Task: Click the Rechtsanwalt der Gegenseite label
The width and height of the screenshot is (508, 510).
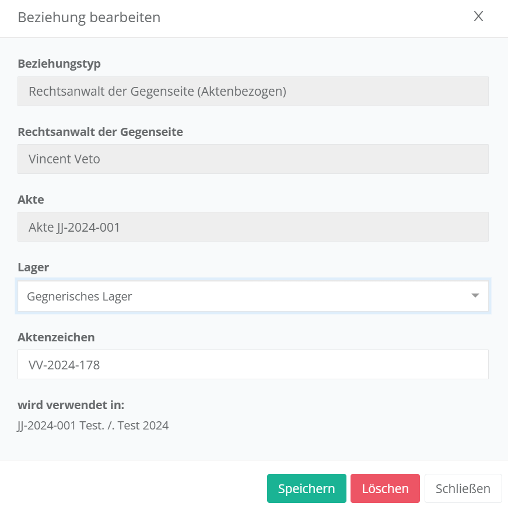Action: pyautogui.click(x=100, y=132)
